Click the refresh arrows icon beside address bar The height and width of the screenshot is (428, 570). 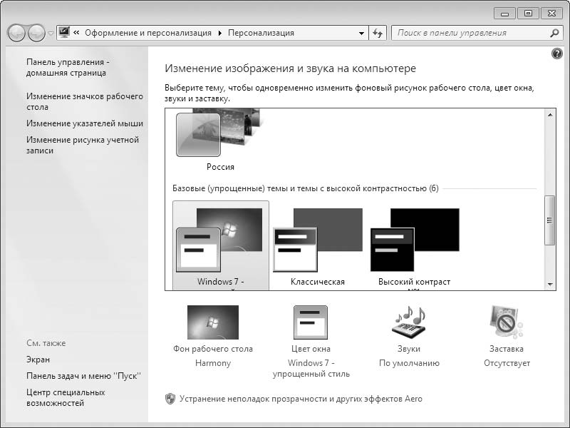pyautogui.click(x=378, y=33)
